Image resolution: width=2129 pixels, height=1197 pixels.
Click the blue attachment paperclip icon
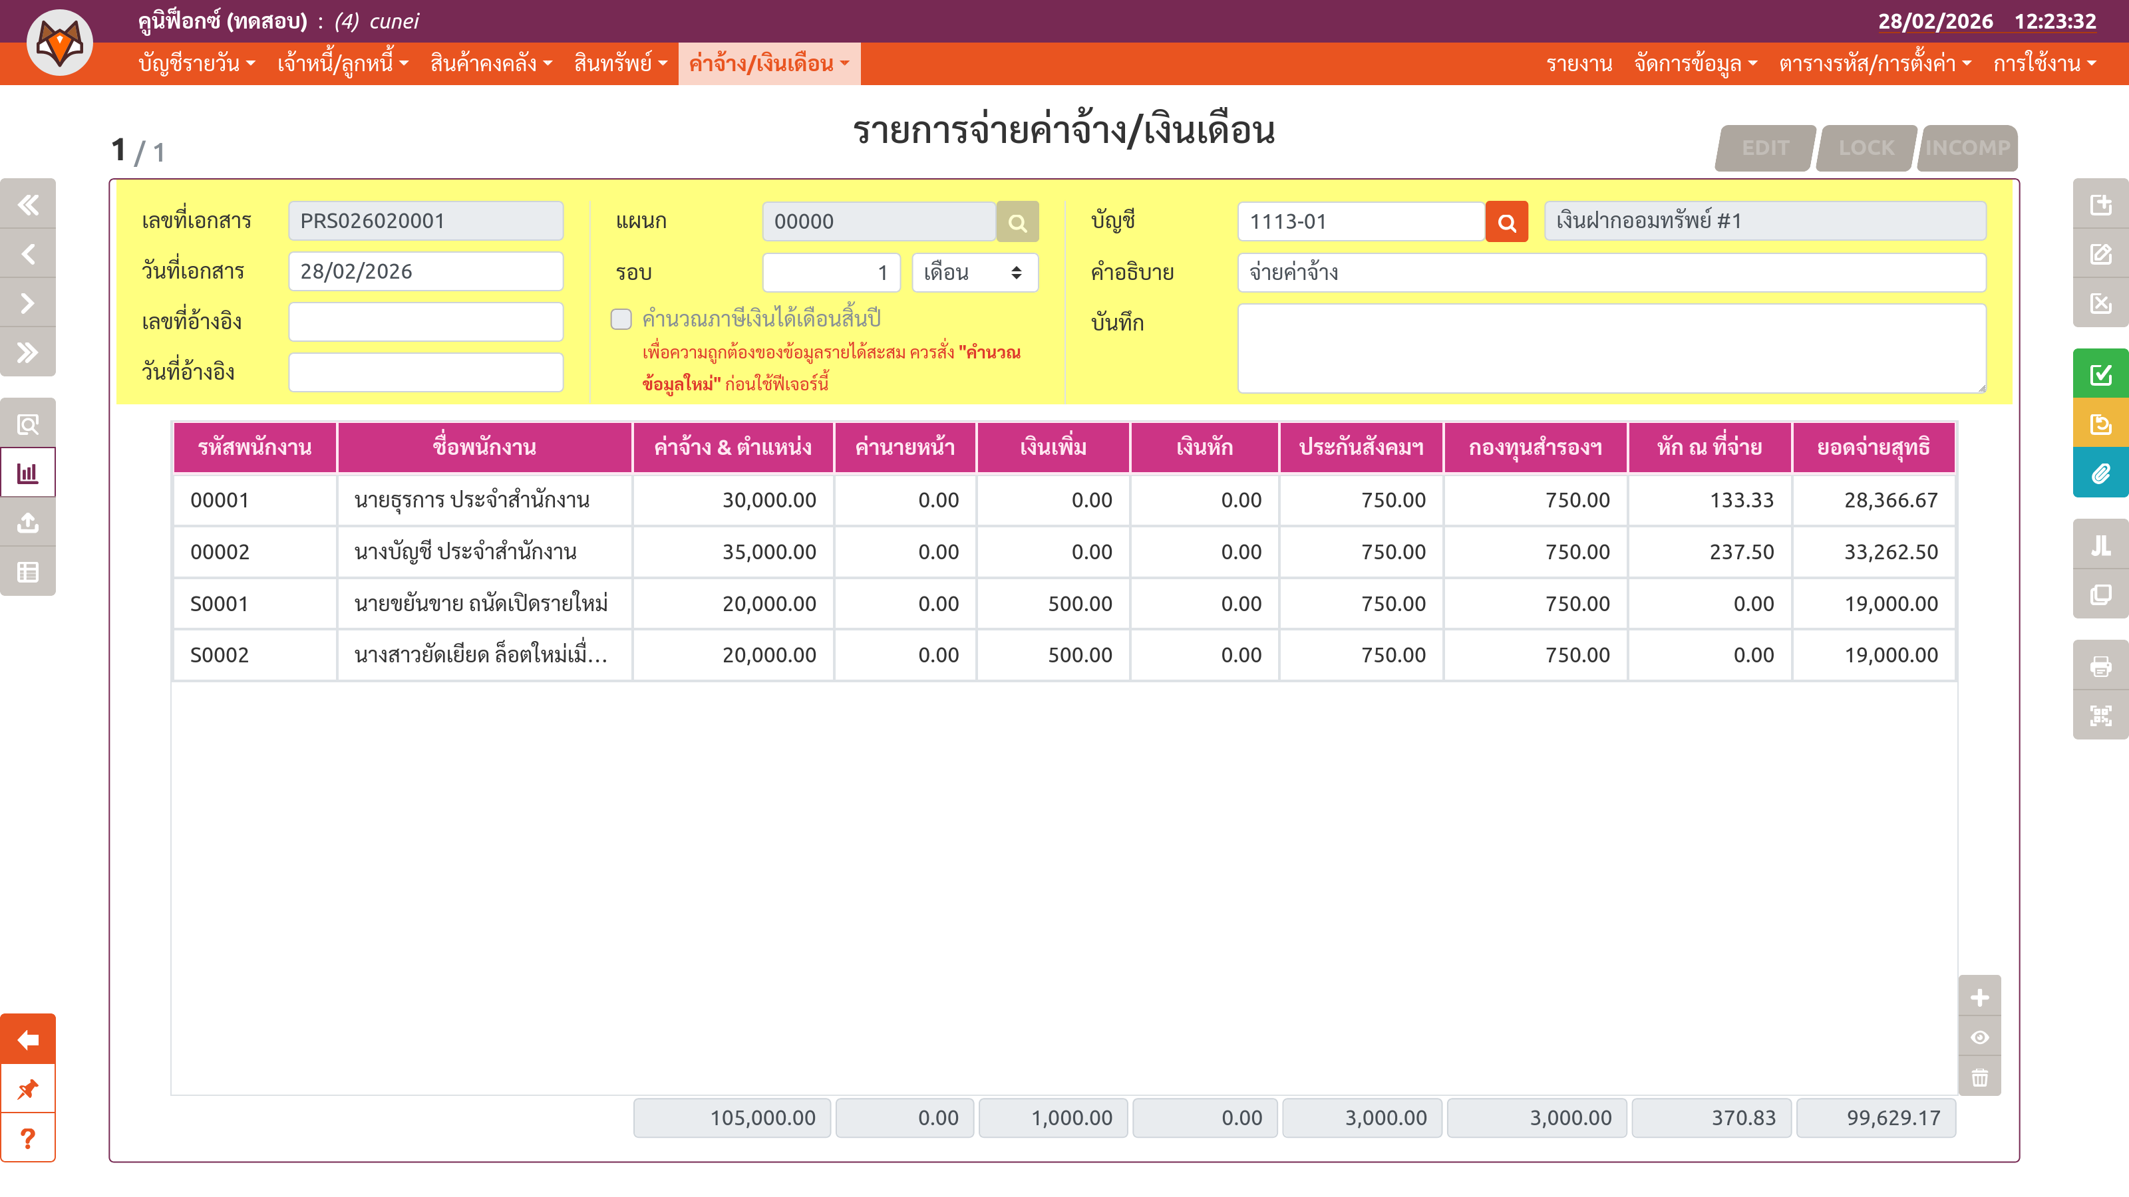[x=2100, y=473]
